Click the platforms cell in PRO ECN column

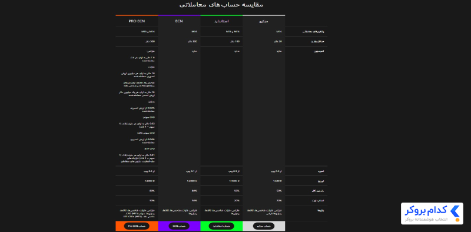point(148,32)
